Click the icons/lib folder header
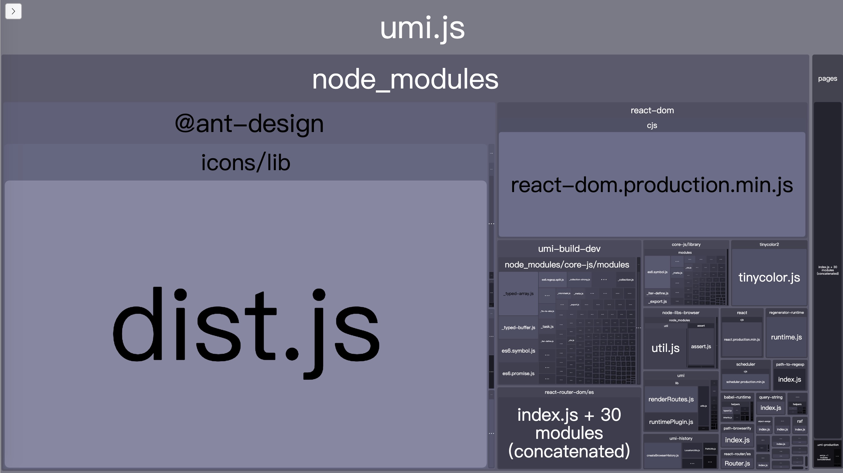The height and width of the screenshot is (473, 843). [245, 162]
